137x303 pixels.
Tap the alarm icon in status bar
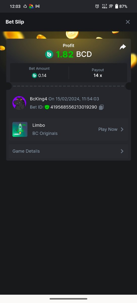click(x=97, y=6)
